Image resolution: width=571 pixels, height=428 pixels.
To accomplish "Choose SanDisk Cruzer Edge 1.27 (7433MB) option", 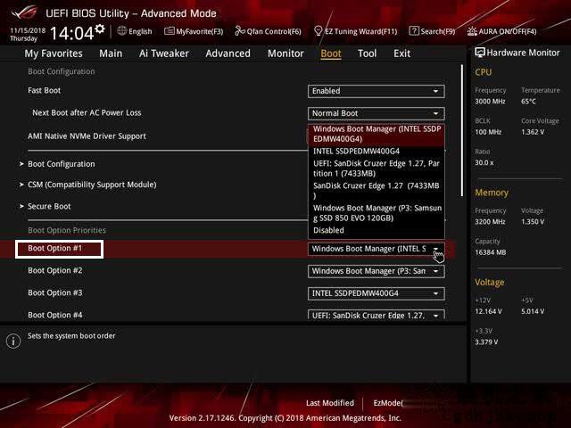I will coord(377,190).
